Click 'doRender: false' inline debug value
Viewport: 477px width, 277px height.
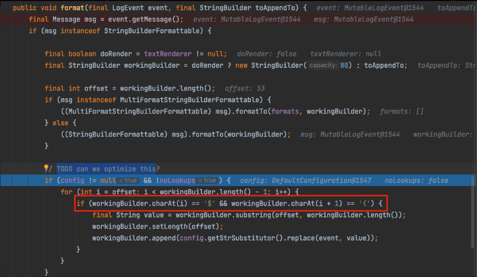(x=267, y=54)
